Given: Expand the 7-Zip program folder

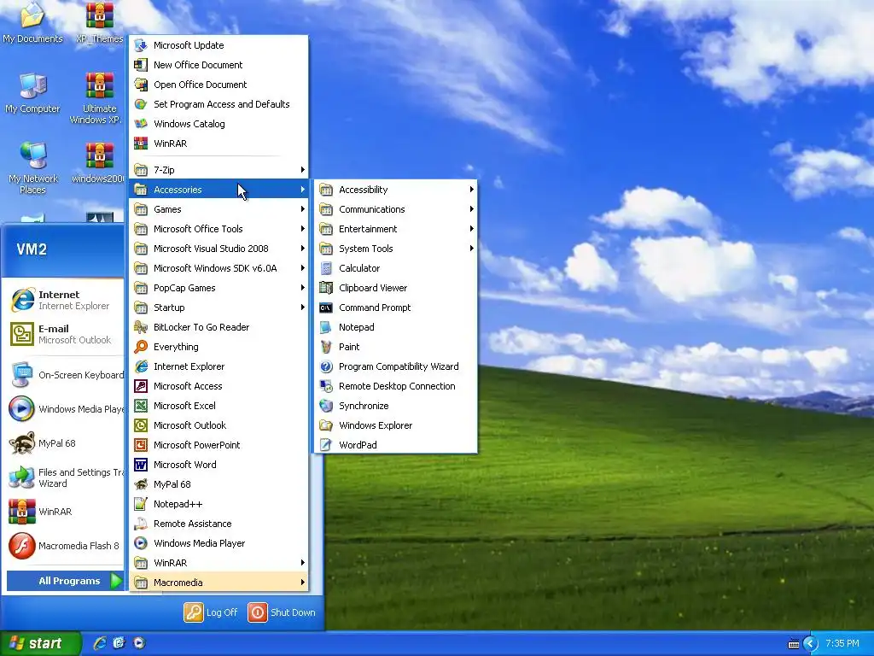Looking at the screenshot, I should (x=218, y=170).
